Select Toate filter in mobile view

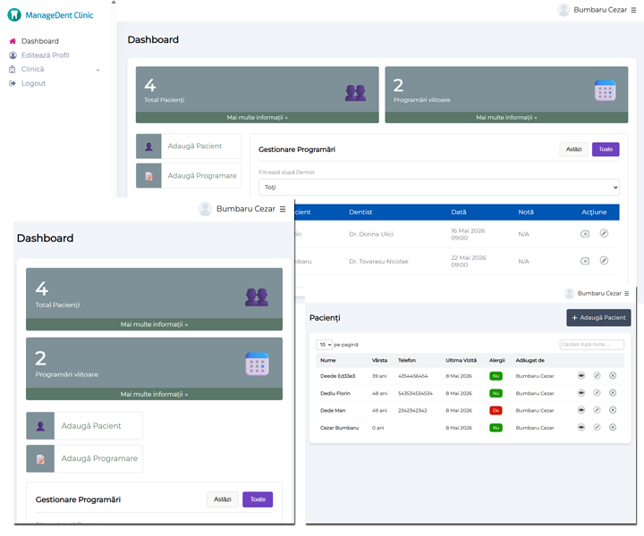point(258,499)
